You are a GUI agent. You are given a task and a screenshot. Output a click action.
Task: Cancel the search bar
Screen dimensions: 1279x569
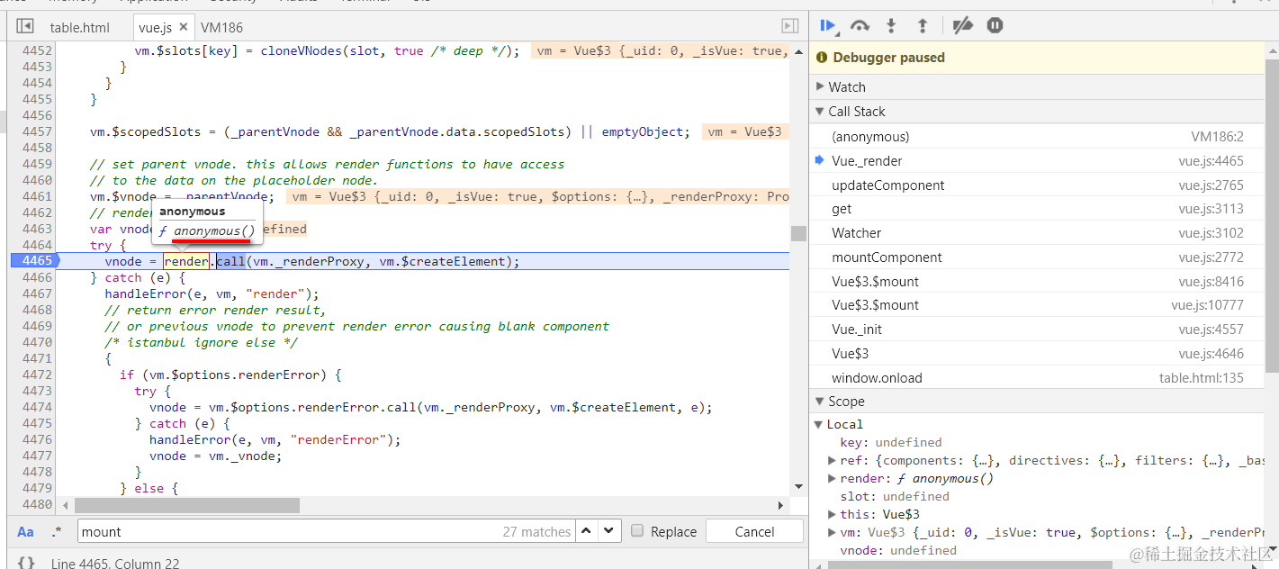[754, 531]
